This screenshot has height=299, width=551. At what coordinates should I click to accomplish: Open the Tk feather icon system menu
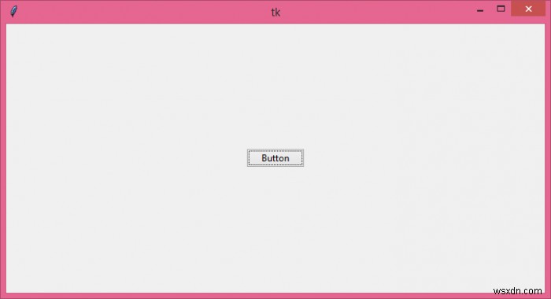point(13,11)
